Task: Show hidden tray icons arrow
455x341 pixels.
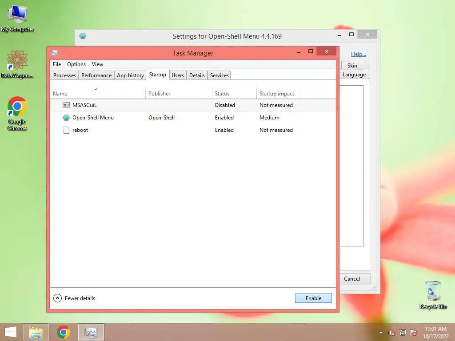Action: pos(381,333)
